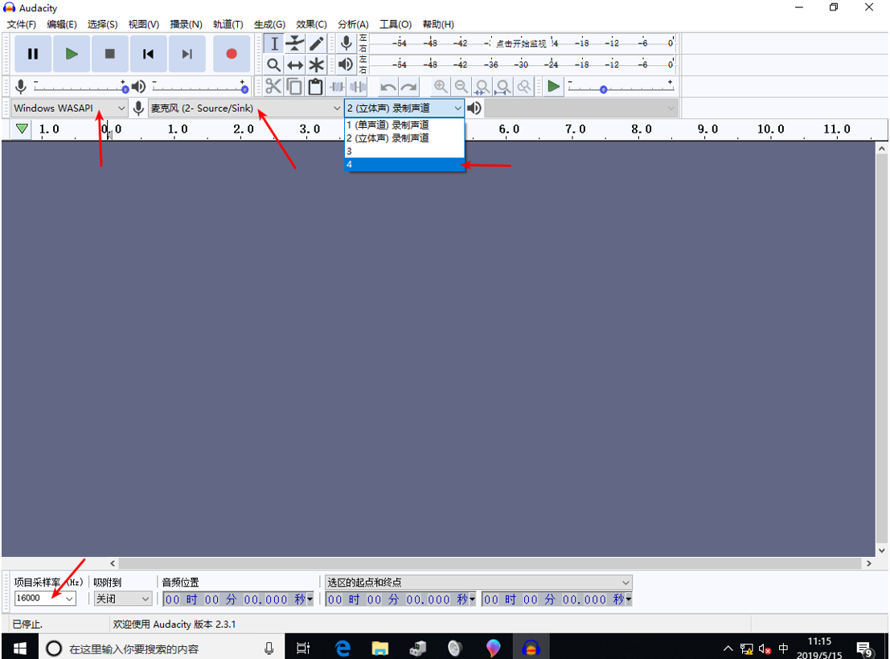Click Fit selection to width icon
890x659 pixels.
482,87
